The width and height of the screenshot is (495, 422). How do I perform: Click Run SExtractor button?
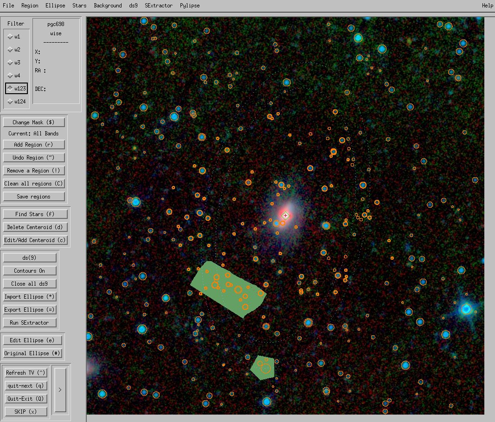click(30, 323)
